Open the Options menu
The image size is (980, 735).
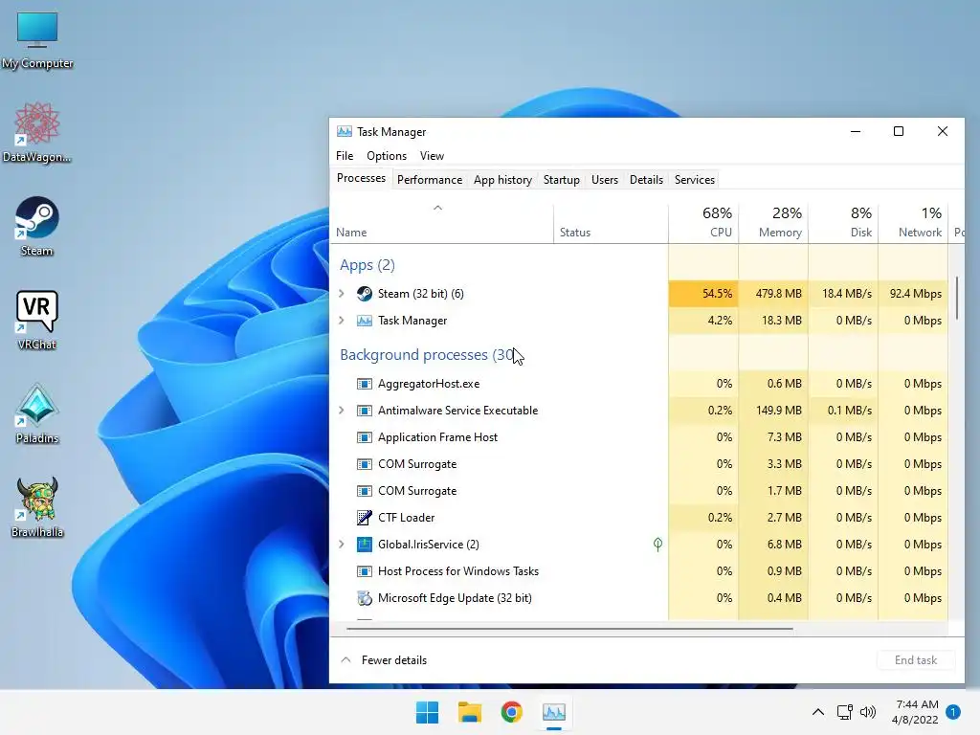tap(387, 156)
